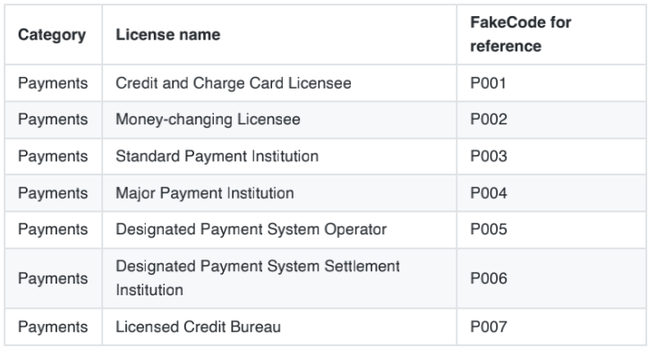The width and height of the screenshot is (649, 348).
Task: Select Designated Payment System Operator cell
Action: pos(279,230)
